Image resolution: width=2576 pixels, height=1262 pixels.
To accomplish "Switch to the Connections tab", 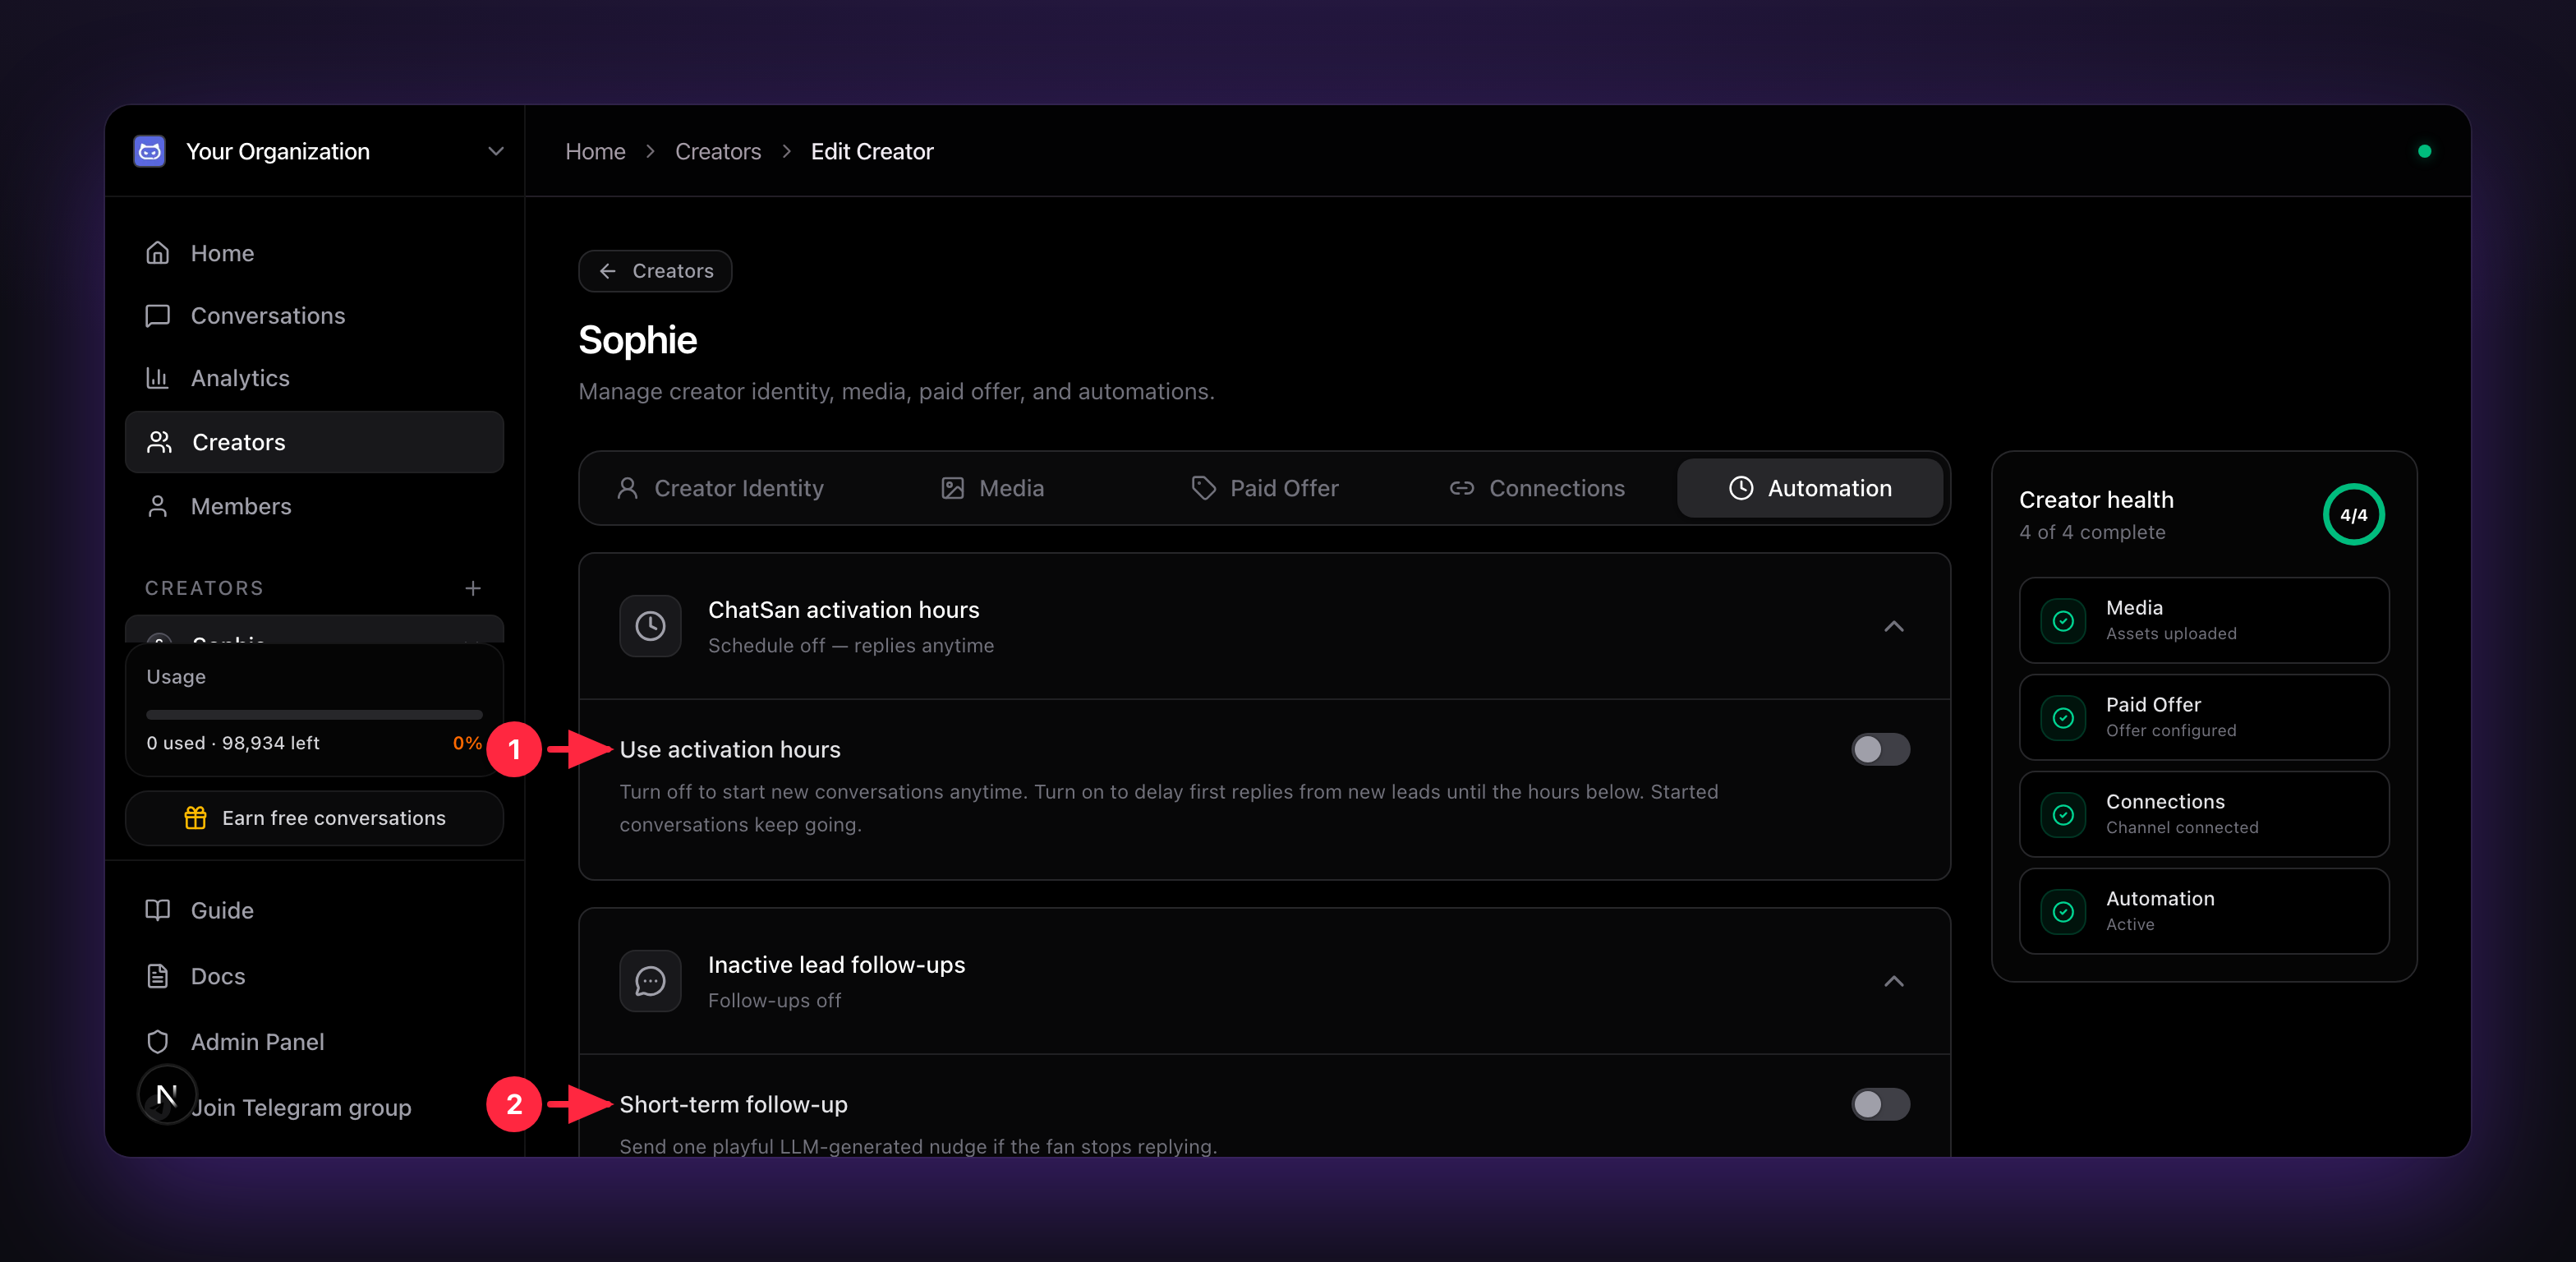I will pos(1537,488).
